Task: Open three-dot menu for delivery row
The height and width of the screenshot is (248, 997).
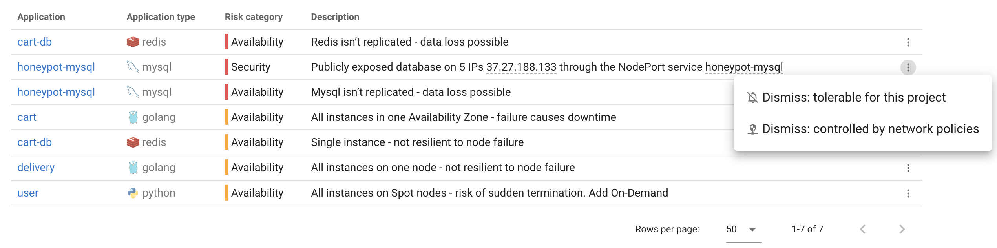Action: [908, 168]
